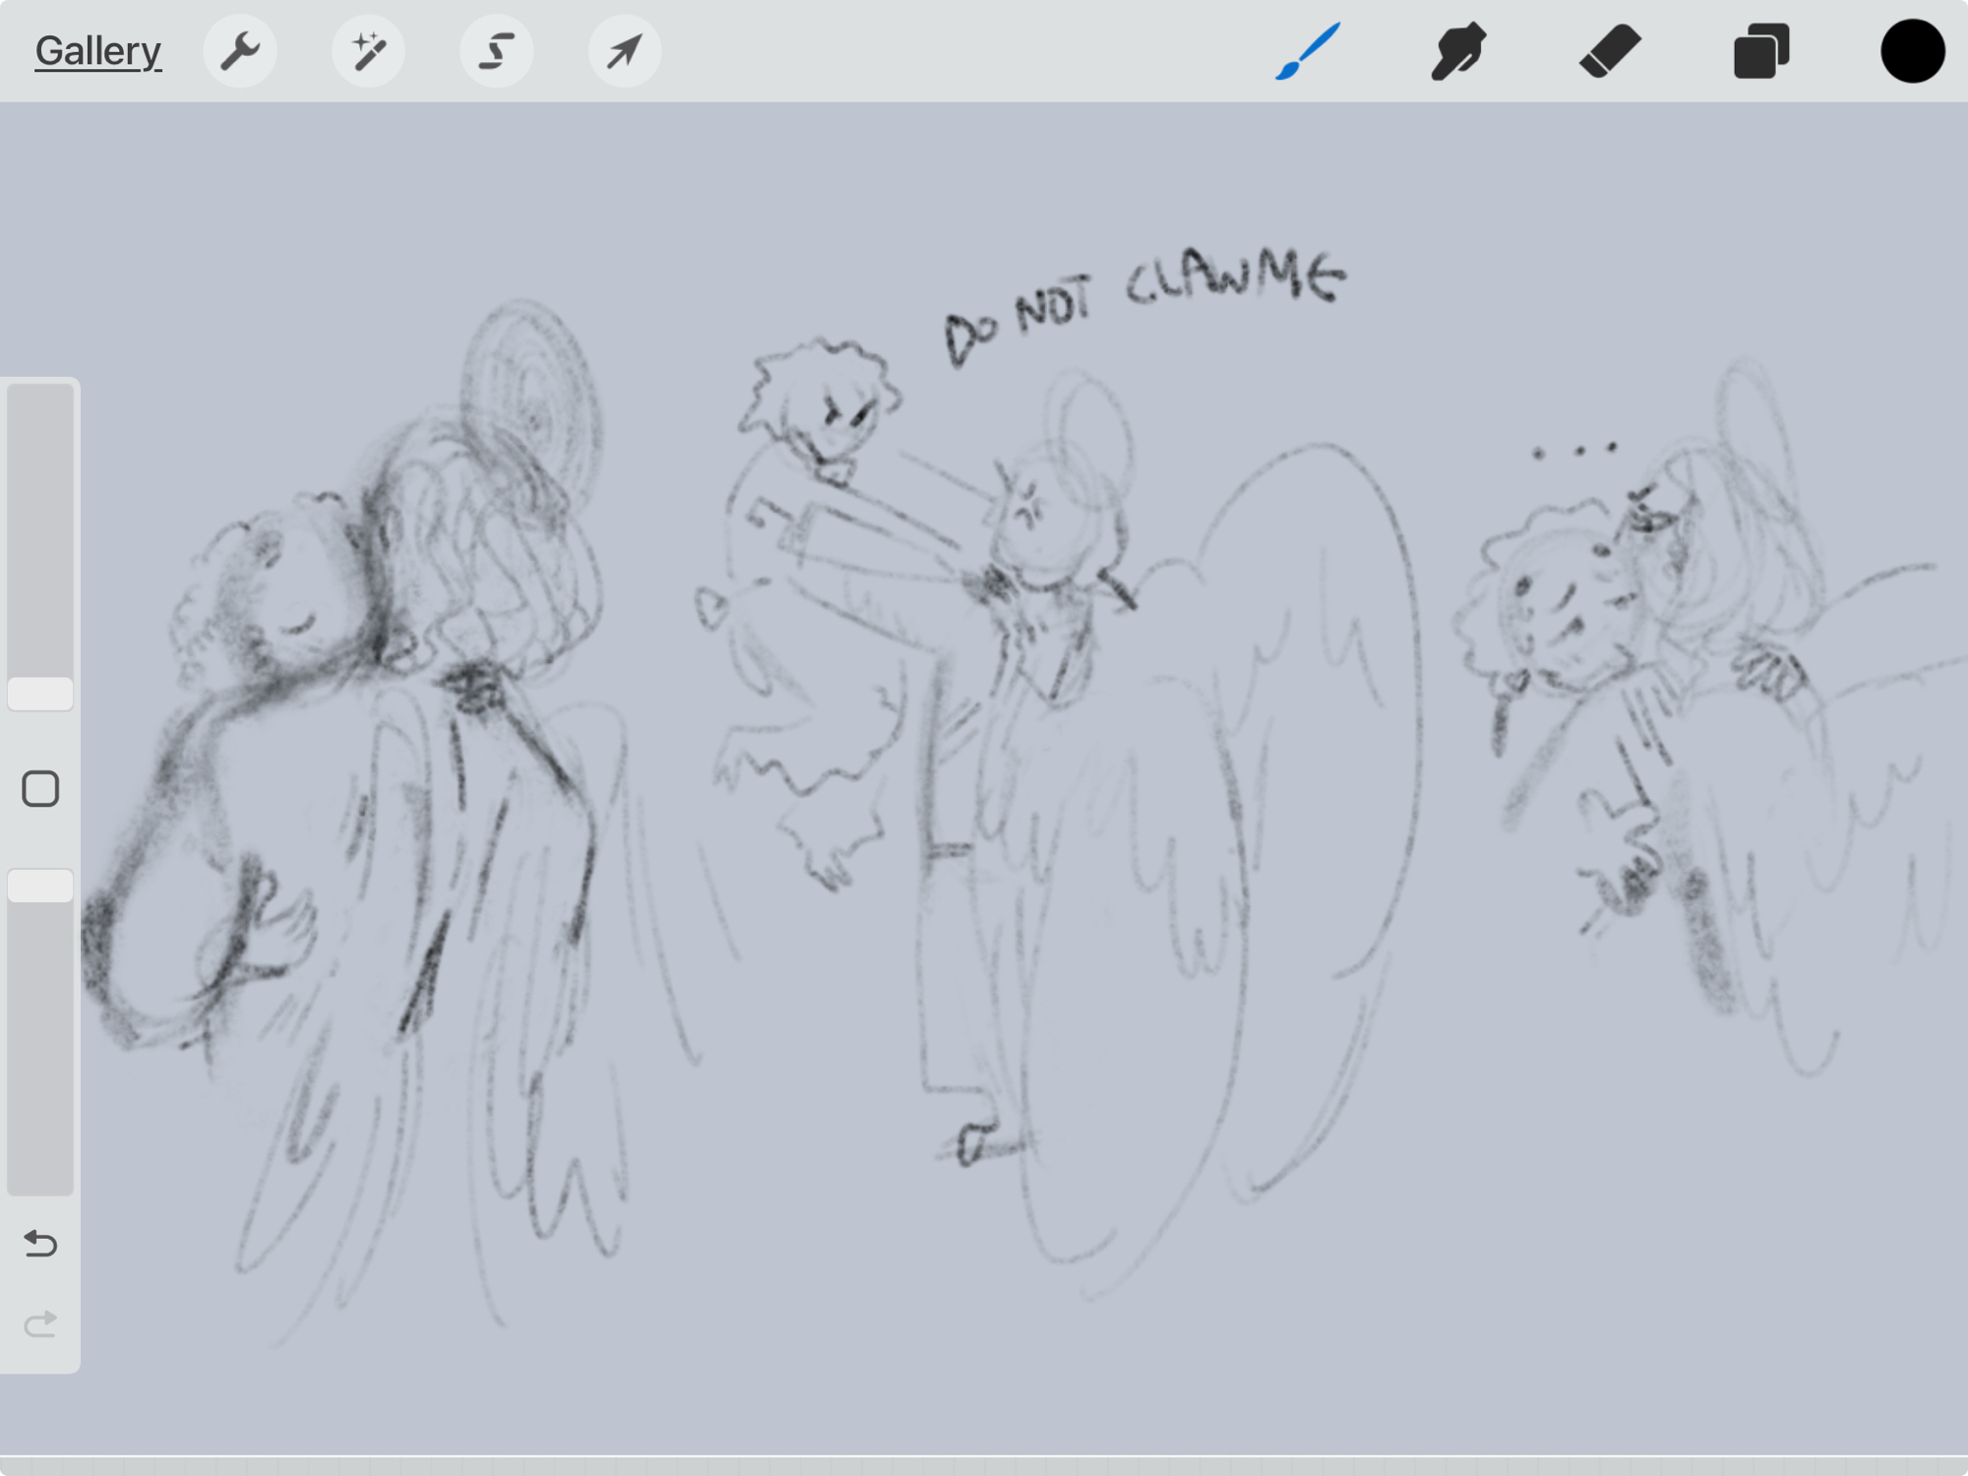Activate the Transform arrow tool

click(624, 51)
